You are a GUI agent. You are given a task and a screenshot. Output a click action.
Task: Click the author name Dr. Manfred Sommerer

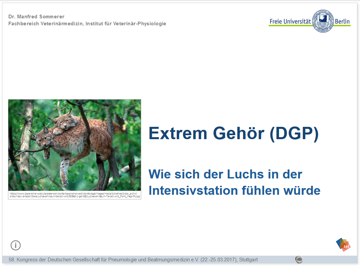point(36,17)
